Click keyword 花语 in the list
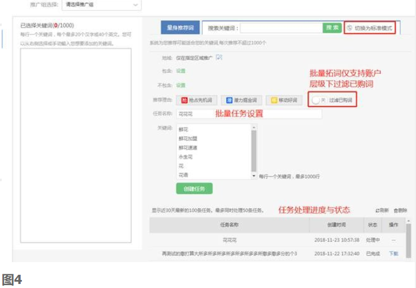This screenshot has width=416, height=288. 183,175
